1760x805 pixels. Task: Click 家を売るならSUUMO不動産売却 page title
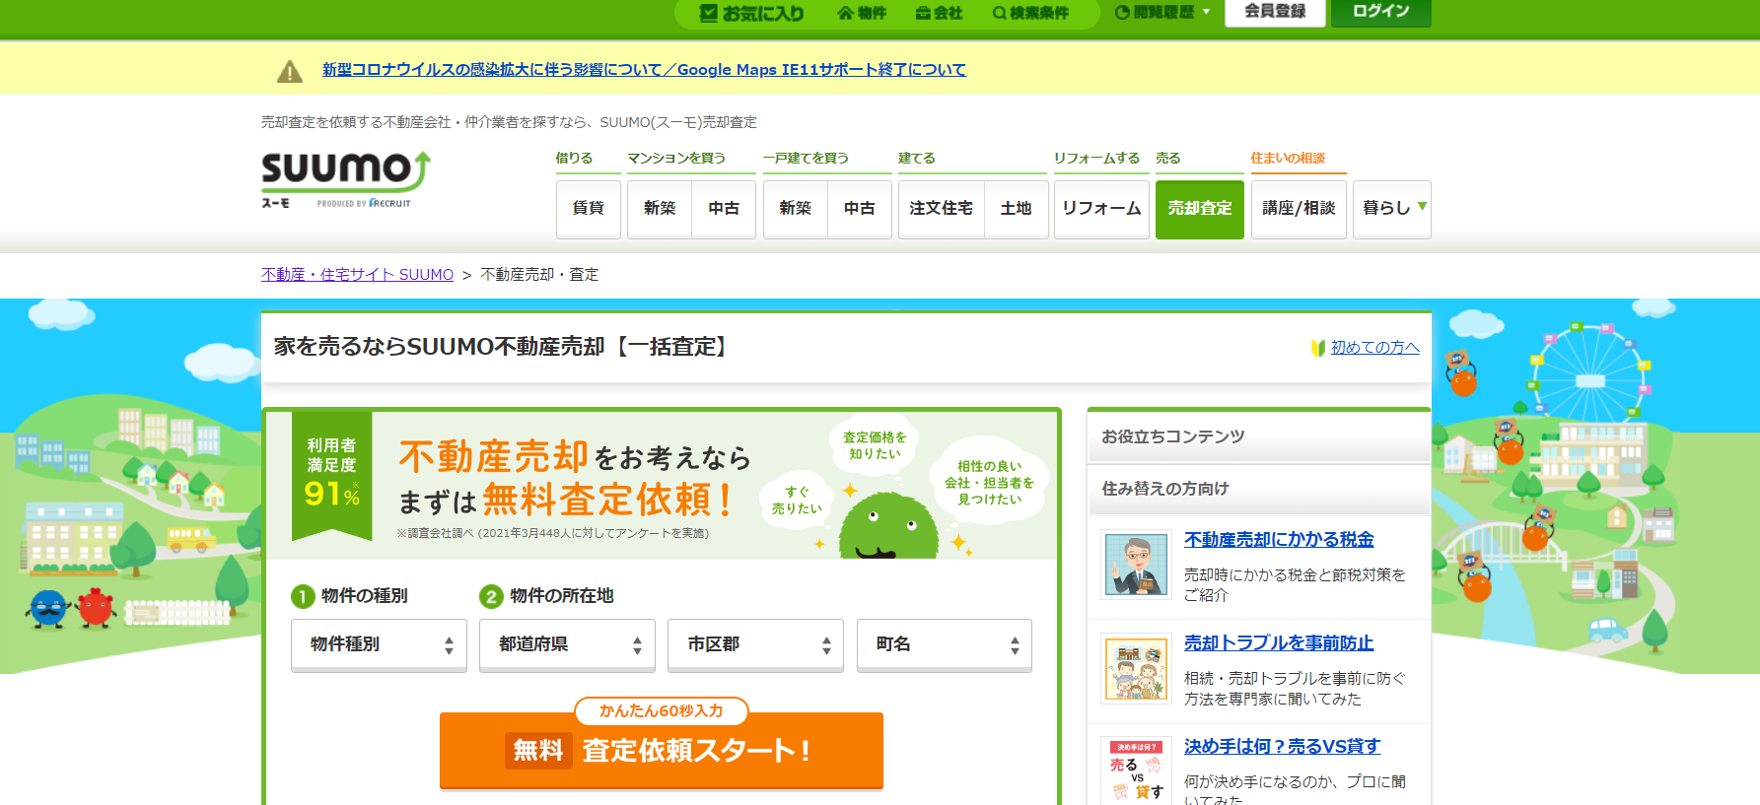(503, 347)
